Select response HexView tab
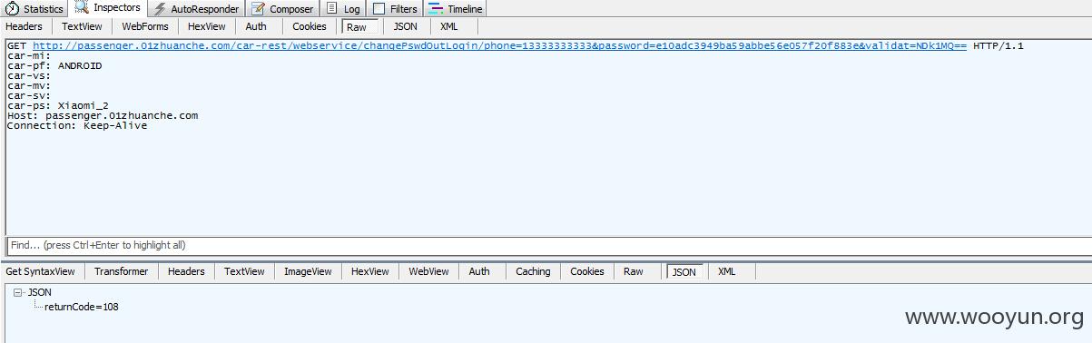 tap(370, 271)
